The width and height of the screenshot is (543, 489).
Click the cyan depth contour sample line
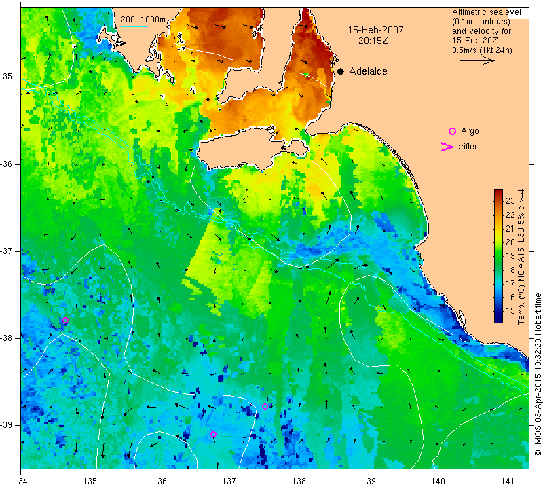(134, 26)
